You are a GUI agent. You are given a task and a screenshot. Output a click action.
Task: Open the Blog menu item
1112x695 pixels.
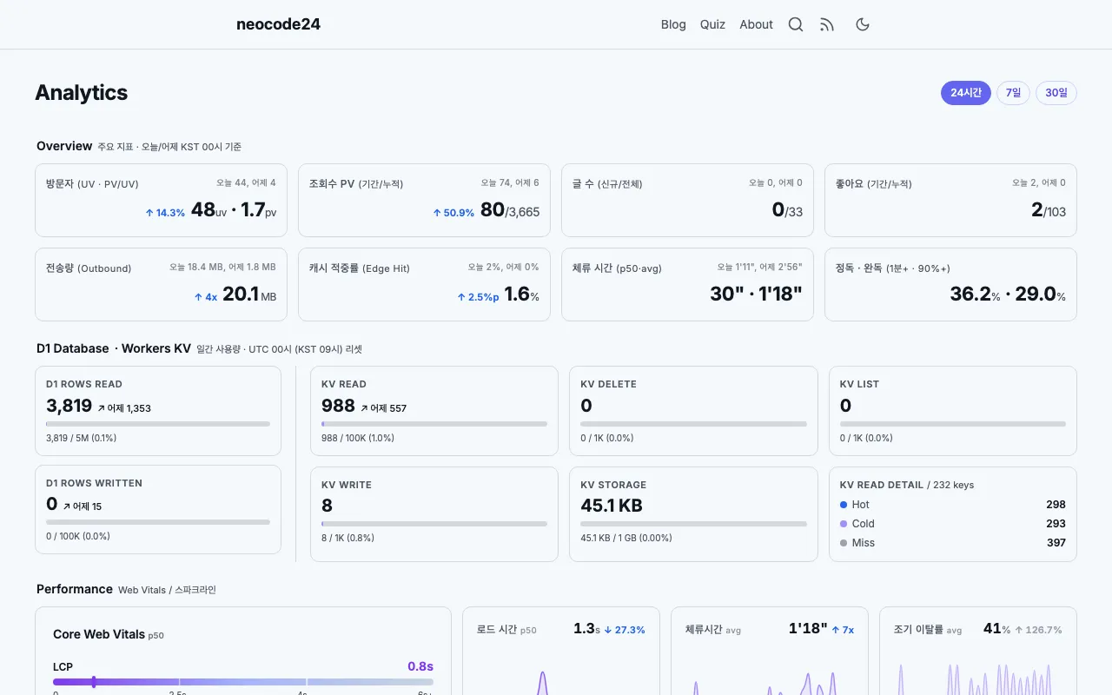click(673, 24)
